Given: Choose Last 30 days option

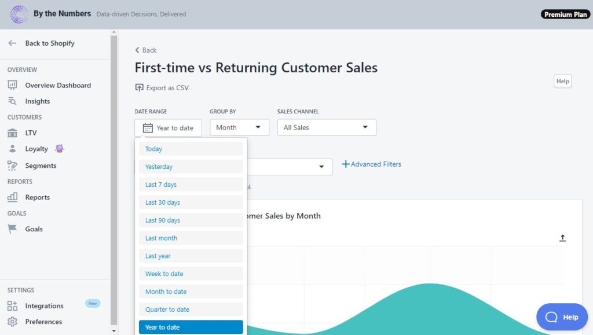Looking at the screenshot, I should pyautogui.click(x=191, y=202).
